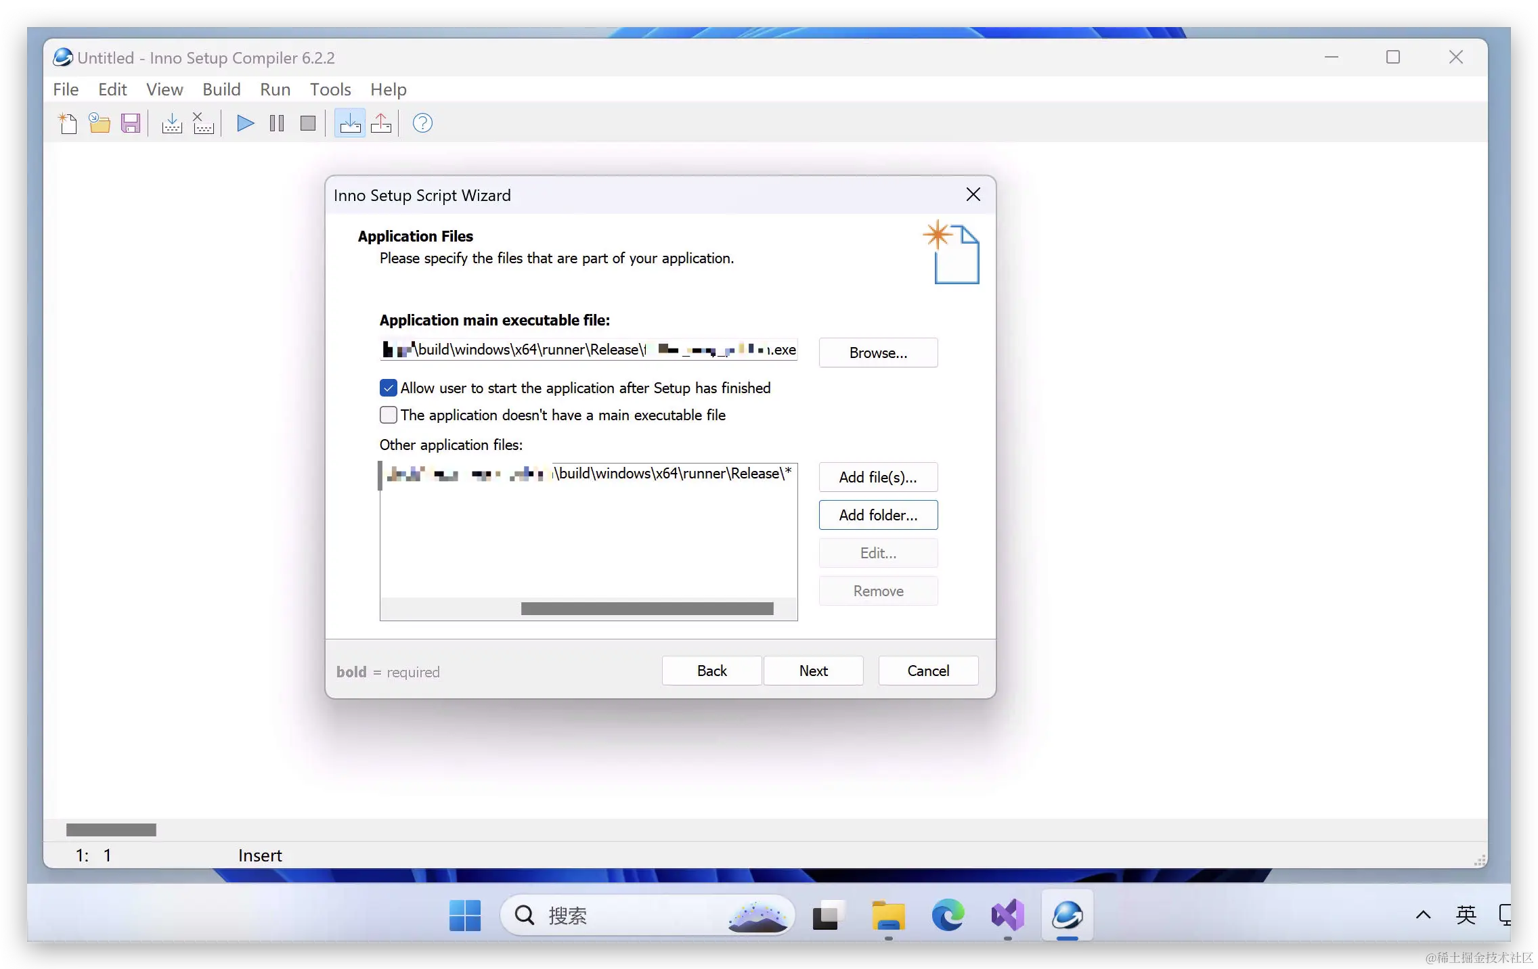Click the Add folder... button

[x=878, y=515]
